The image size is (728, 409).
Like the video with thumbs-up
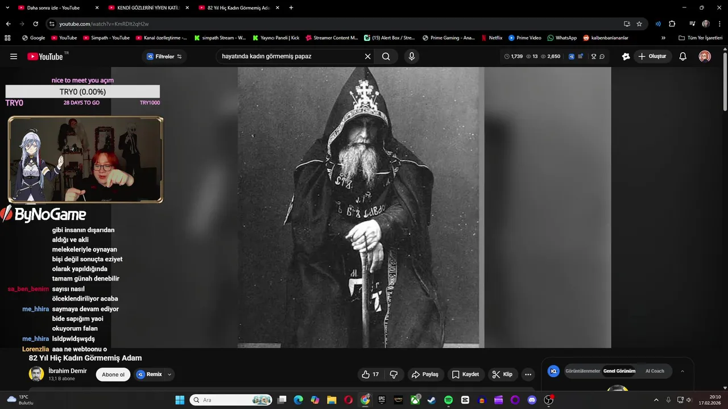pyautogui.click(x=370, y=374)
